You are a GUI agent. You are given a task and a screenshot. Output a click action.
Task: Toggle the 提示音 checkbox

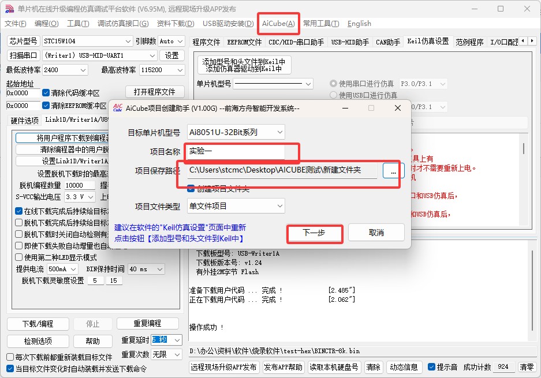(431, 367)
